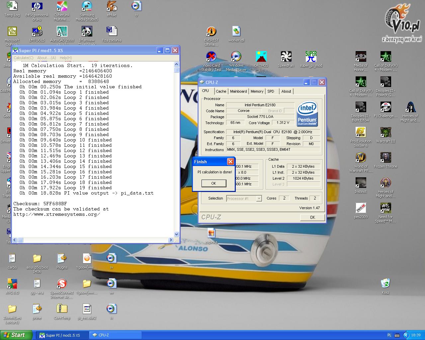The image size is (425, 340).
Task: Open the pi_rec.dat2 file
Action: click(87, 312)
